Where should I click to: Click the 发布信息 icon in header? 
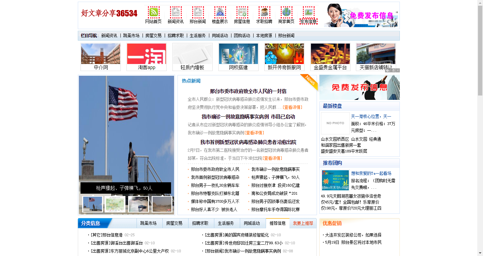pyautogui.click(x=309, y=12)
